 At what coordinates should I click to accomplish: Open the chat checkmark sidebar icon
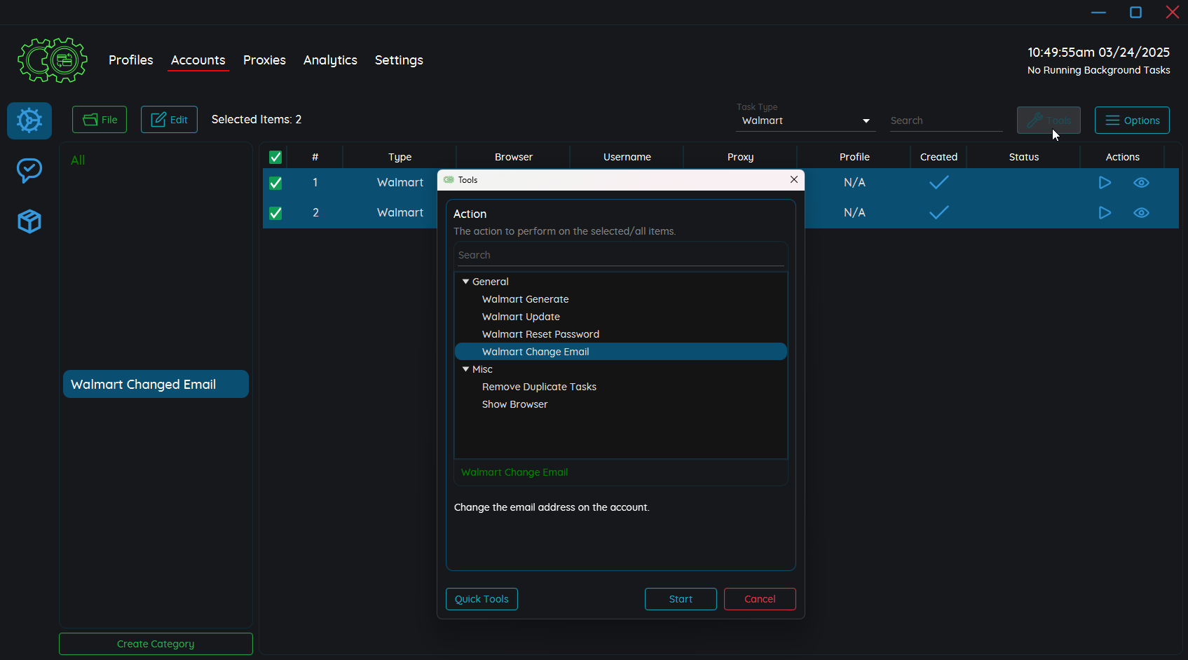coord(29,170)
